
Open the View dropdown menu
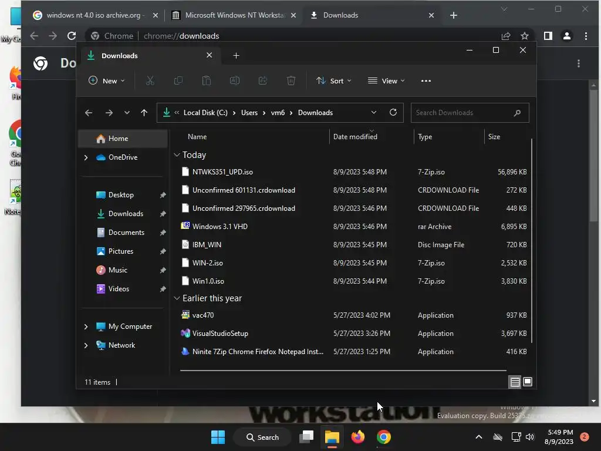[386, 81]
